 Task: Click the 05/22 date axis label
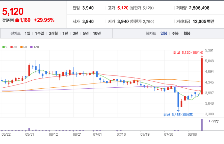click(6, 134)
